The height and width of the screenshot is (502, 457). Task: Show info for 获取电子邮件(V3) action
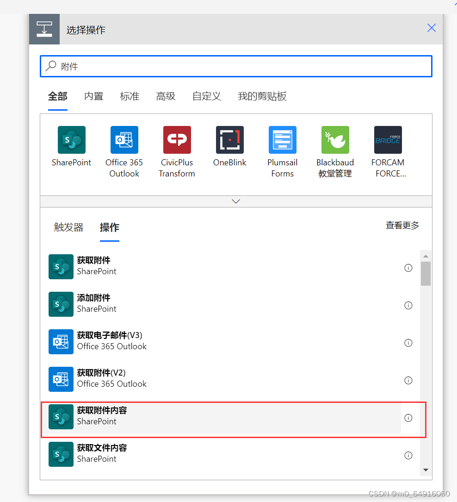(x=408, y=343)
